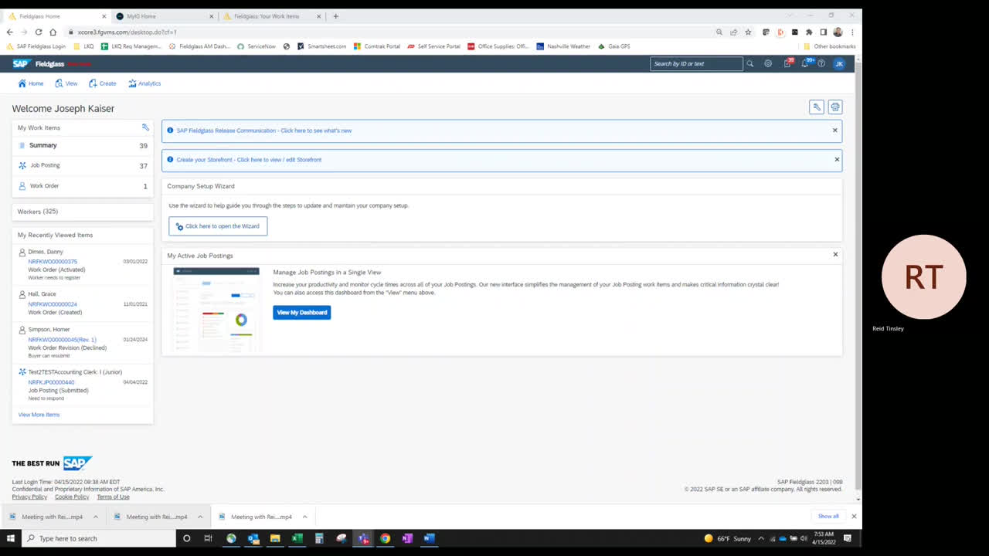Viewport: 989px width, 556px height.
Task: Click Show all downloads
Action: tap(828, 516)
